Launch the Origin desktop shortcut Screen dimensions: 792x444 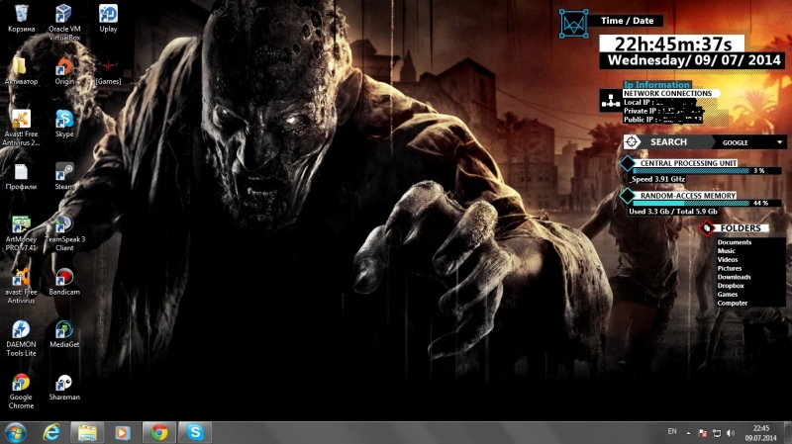[64, 70]
